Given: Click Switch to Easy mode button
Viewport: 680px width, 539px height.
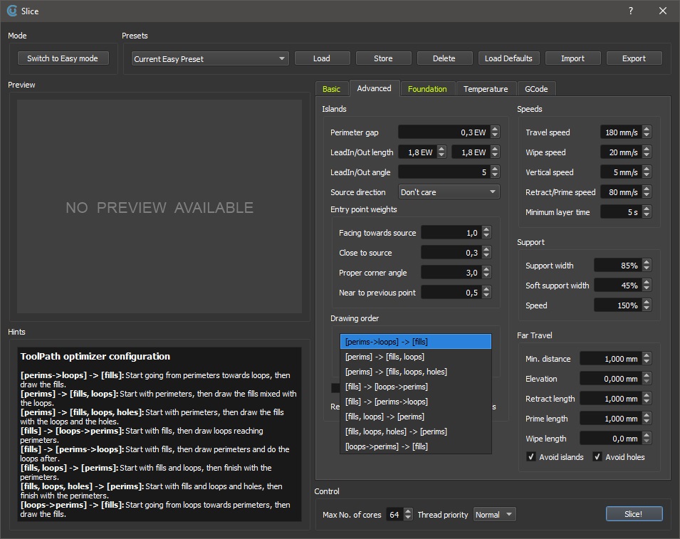Looking at the screenshot, I should [63, 58].
